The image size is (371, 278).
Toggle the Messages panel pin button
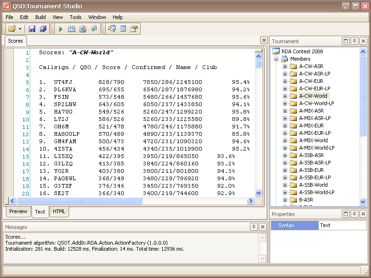(254, 227)
